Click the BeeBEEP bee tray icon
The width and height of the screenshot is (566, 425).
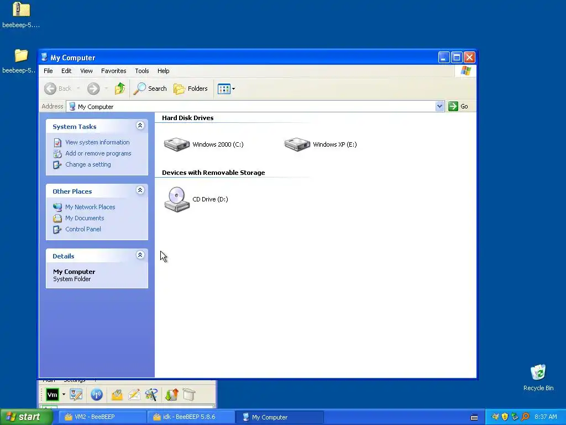(x=495, y=417)
